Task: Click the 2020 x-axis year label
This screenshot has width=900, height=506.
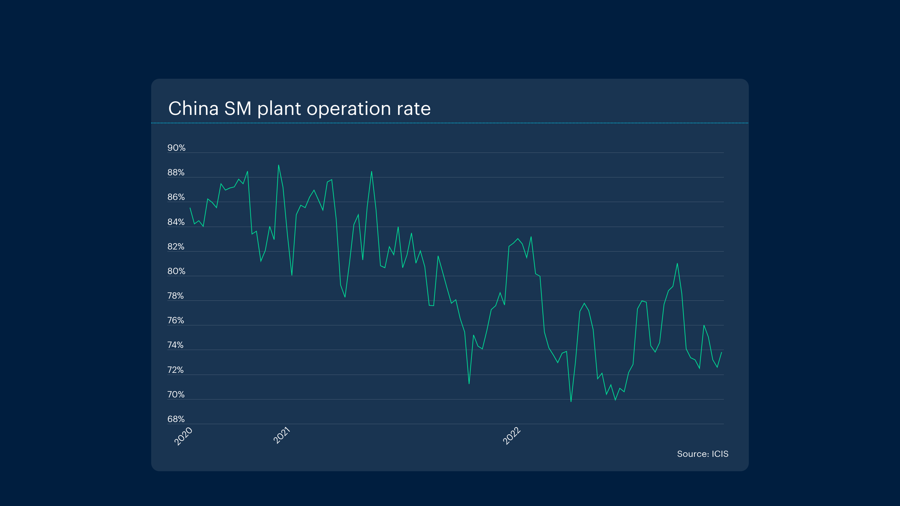Action: (184, 436)
